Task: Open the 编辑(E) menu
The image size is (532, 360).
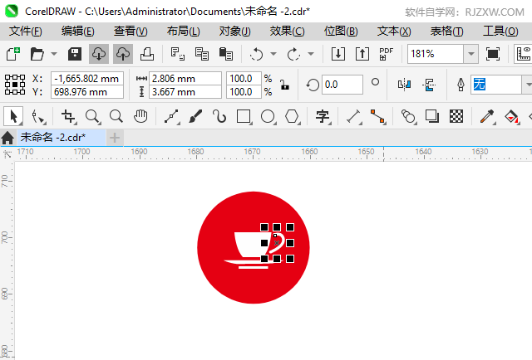Action: (x=77, y=32)
